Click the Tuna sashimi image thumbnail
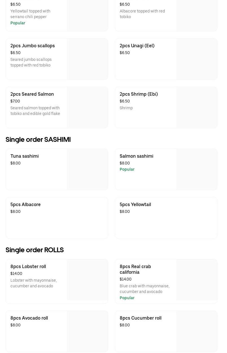Viewport: 227px width, 353px height. 87,169
